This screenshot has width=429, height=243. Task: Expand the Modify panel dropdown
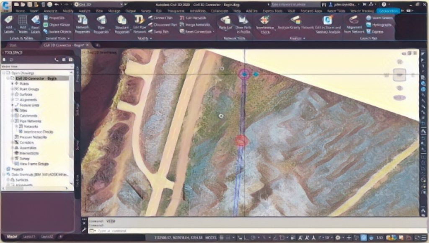pos(145,39)
